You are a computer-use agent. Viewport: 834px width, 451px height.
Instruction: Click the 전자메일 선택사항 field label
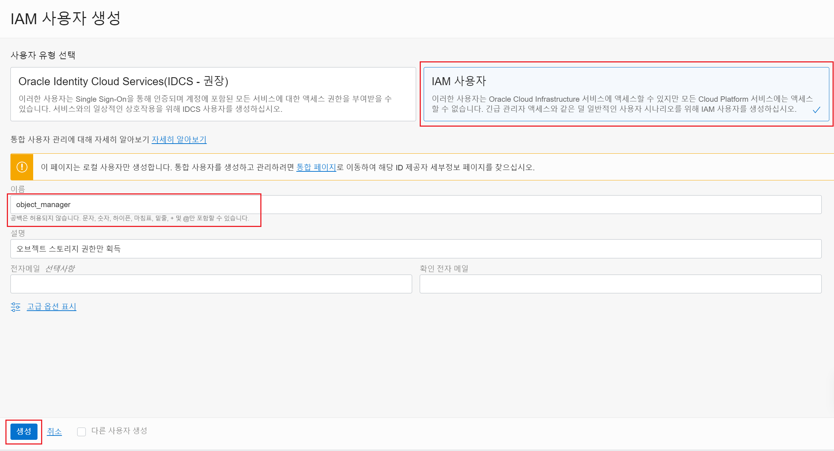pos(42,268)
